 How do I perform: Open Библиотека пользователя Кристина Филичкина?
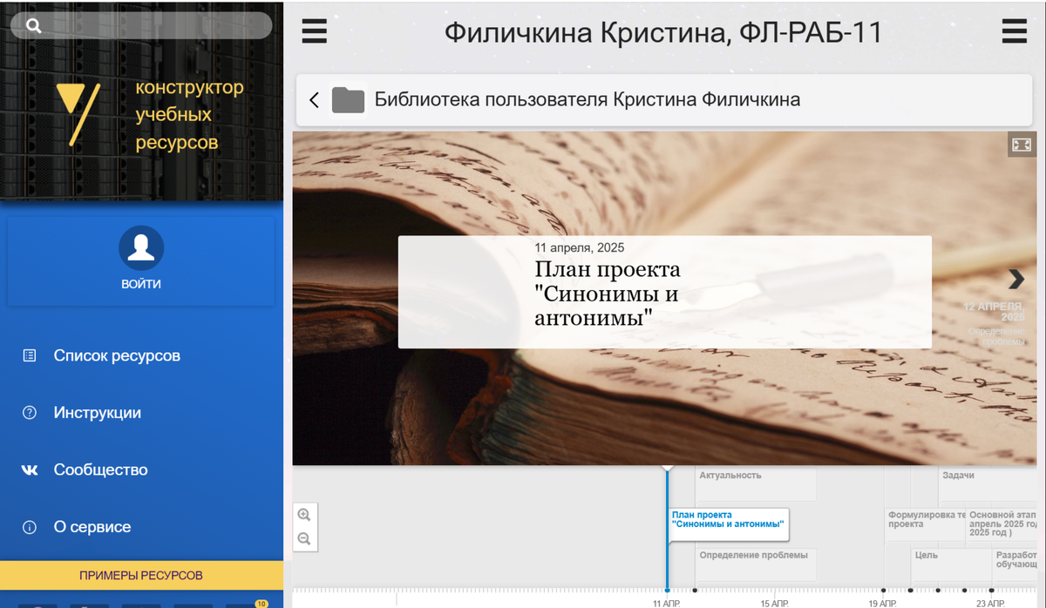pos(588,99)
